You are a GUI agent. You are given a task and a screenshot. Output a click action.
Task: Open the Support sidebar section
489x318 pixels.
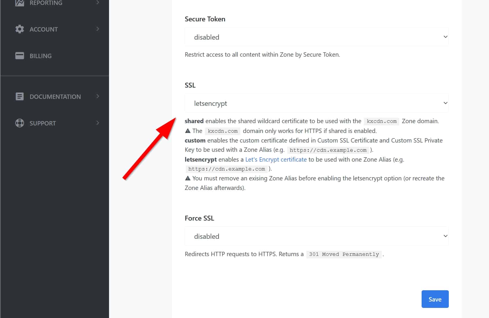43,123
